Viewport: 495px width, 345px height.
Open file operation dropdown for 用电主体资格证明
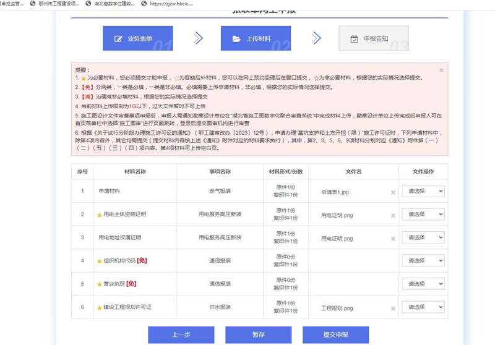pos(423,215)
